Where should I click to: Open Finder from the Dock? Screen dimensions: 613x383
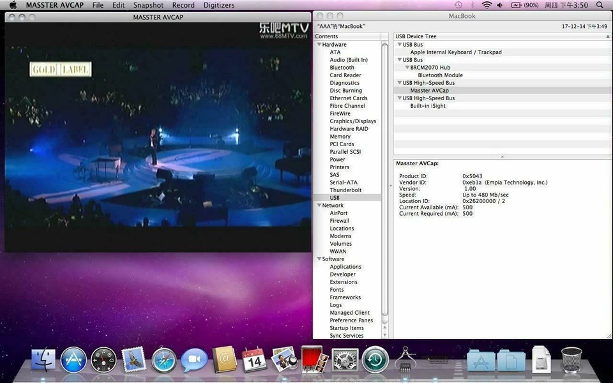tap(43, 359)
